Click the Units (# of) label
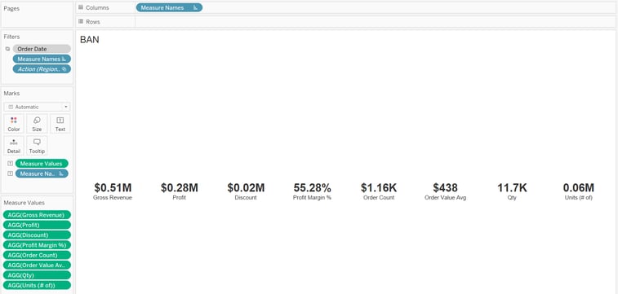The height and width of the screenshot is (294, 618). (x=579, y=198)
